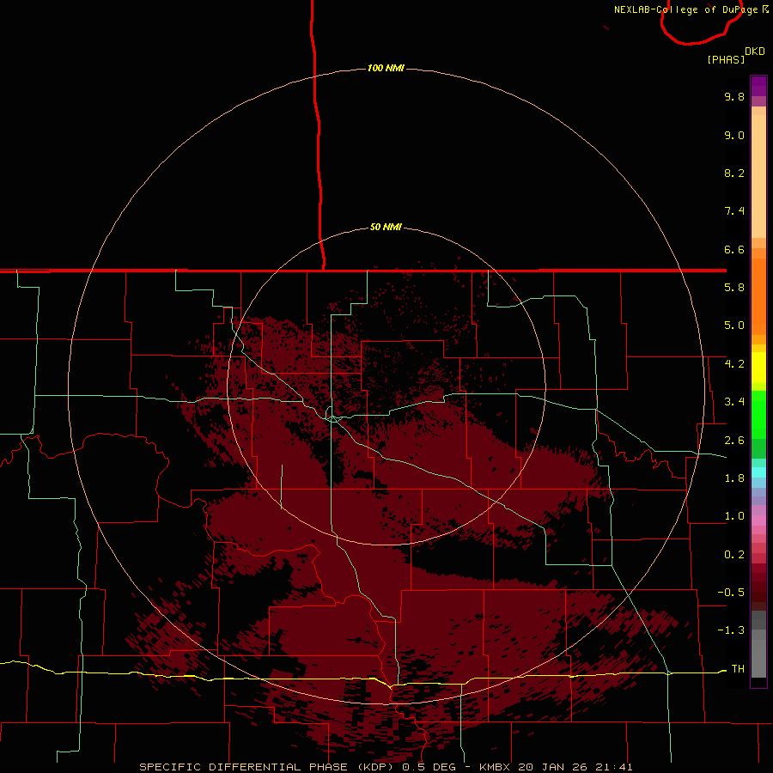Screen dimensions: 773x773
Task: Pick the peach band of the color bar
Action: point(758,173)
